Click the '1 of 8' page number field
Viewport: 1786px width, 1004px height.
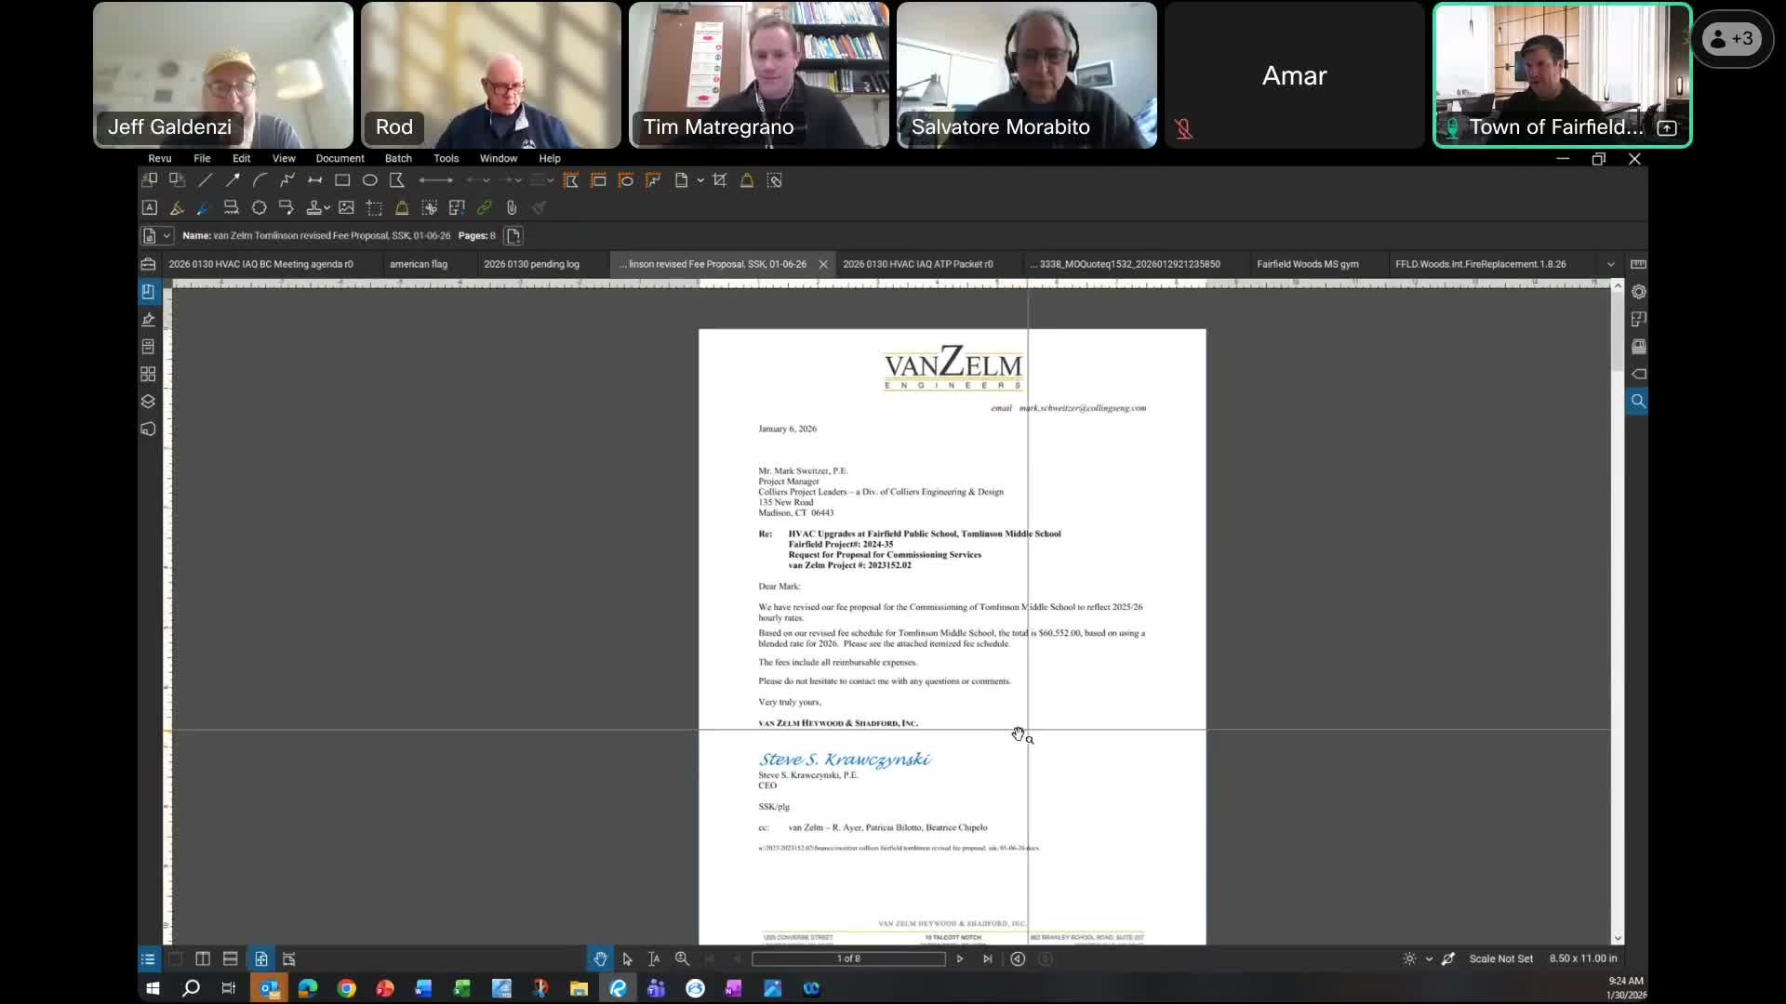tap(848, 958)
